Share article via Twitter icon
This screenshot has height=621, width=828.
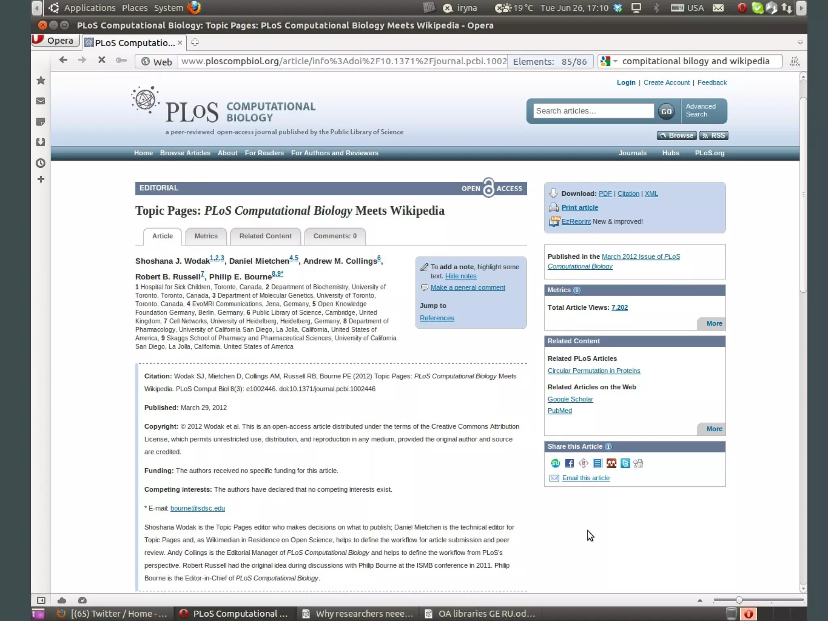[625, 463]
